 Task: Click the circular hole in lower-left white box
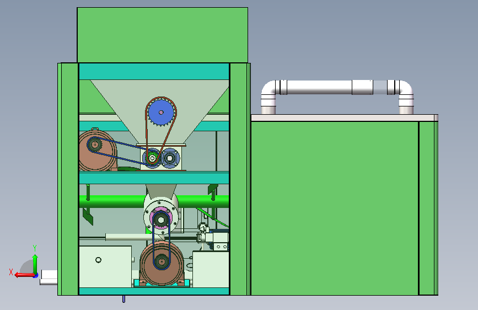point(98,260)
